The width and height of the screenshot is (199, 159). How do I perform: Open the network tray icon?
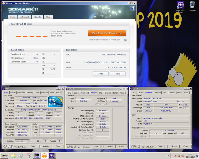[179, 156]
